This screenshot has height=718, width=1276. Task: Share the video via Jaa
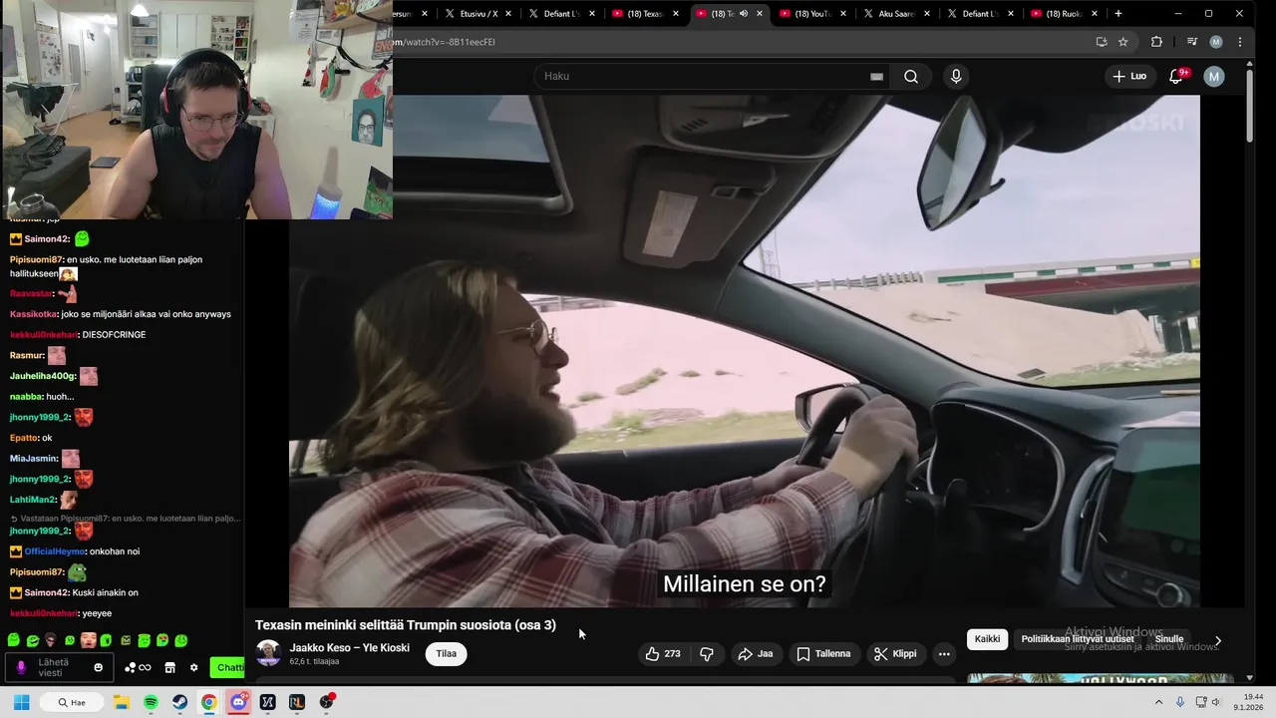click(755, 654)
